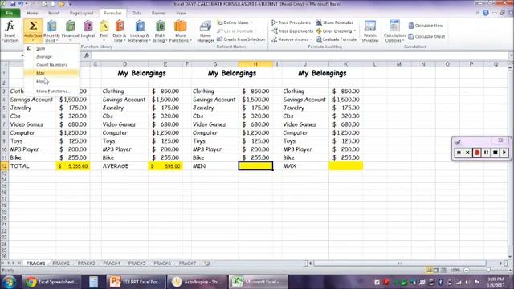This screenshot has height=289, width=514.
Task: Click the red record button
Action: coord(477,153)
